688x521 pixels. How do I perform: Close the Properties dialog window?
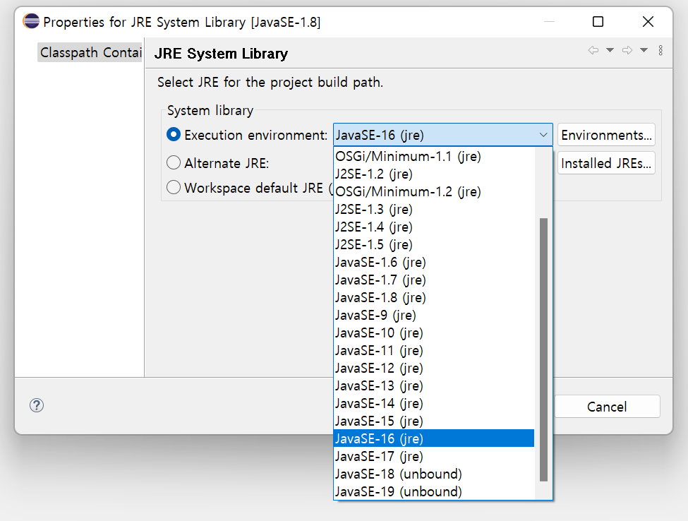click(x=648, y=21)
